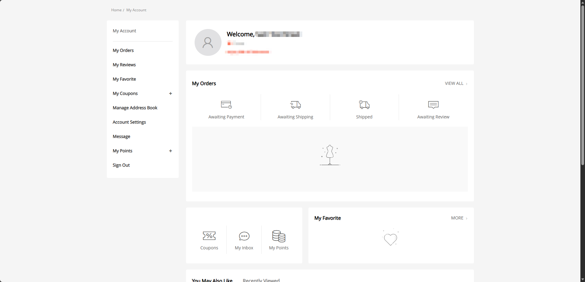The width and height of the screenshot is (585, 282).
Task: Open My Orders in sidebar
Action: [x=123, y=50]
